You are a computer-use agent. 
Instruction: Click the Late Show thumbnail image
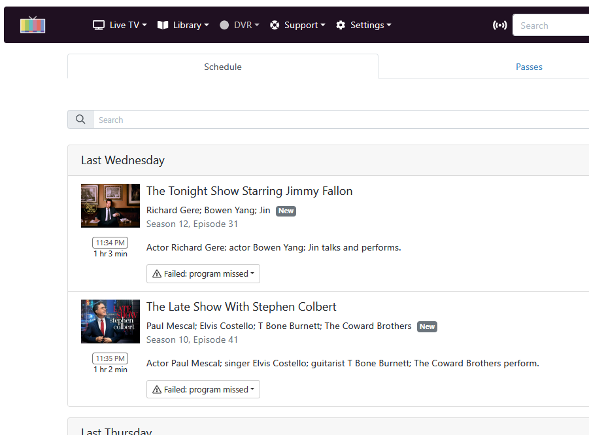coord(110,321)
